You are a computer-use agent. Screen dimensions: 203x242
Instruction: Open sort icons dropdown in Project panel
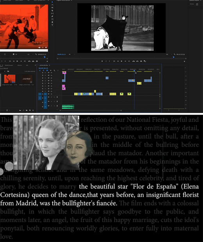coord(8,110)
